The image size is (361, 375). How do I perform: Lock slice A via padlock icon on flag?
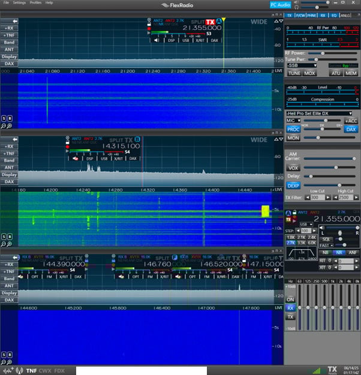coord(149,25)
